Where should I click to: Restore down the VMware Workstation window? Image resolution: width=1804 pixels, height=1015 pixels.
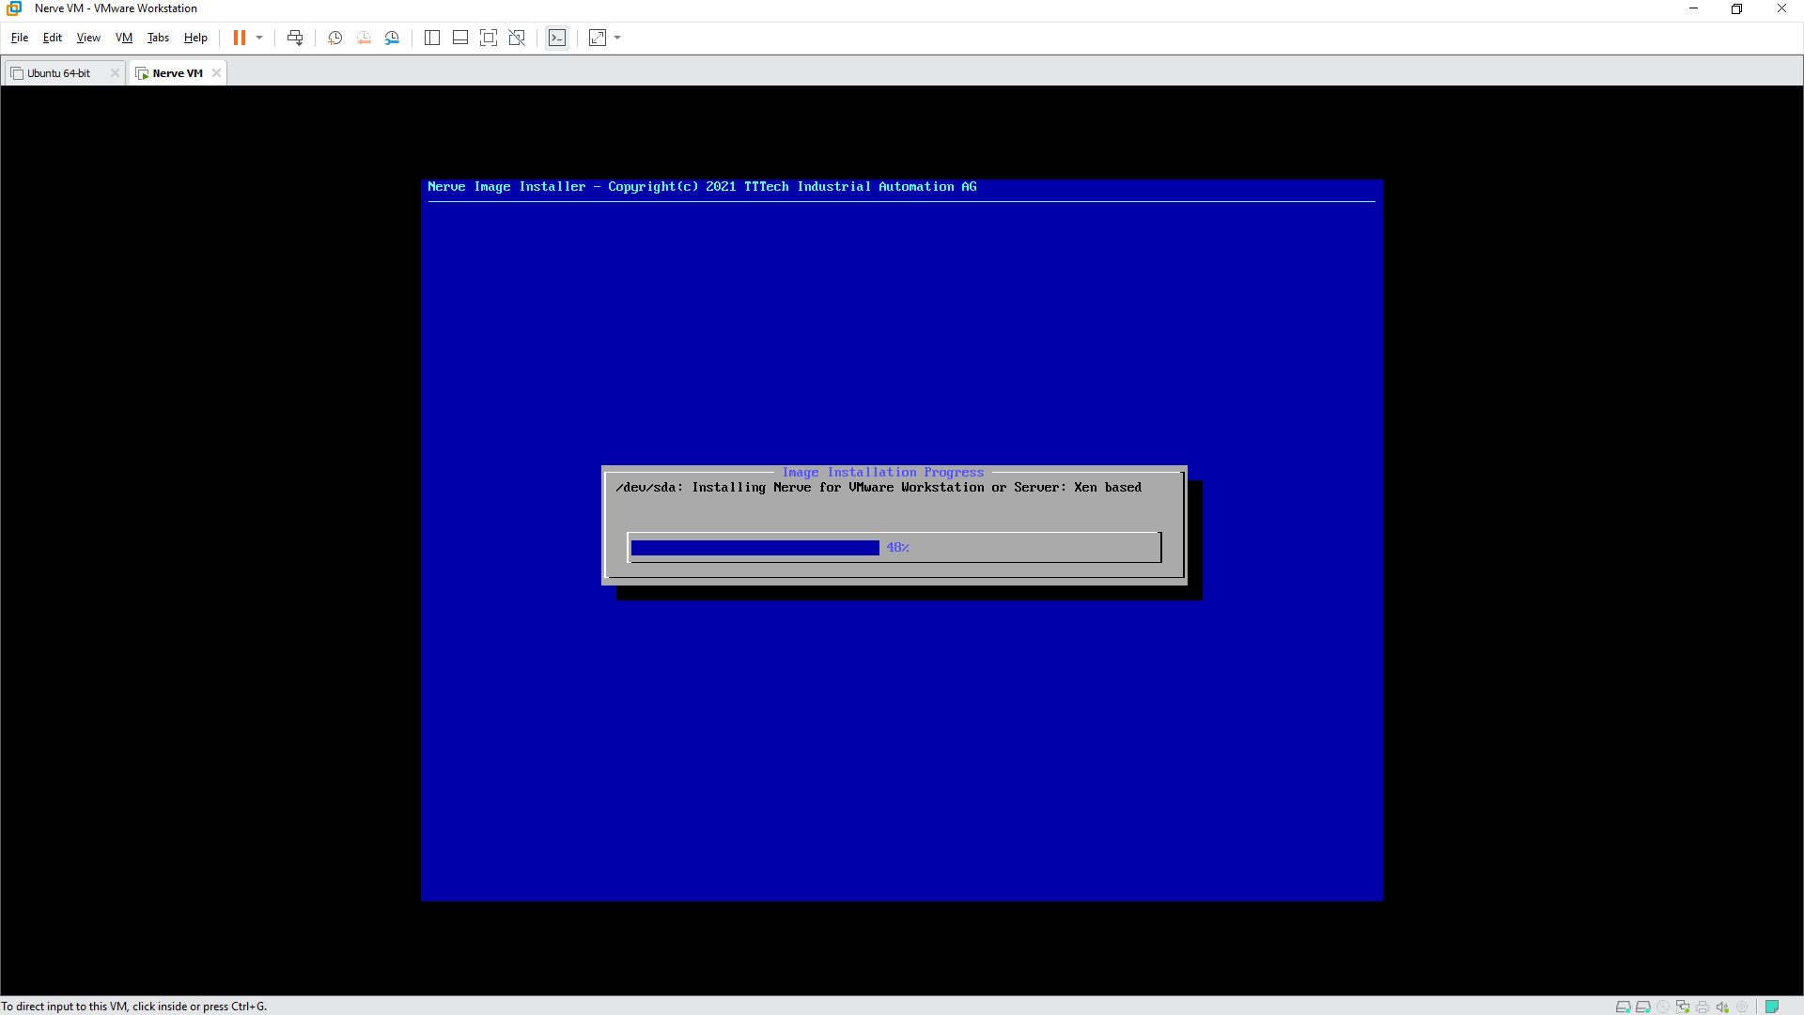click(x=1737, y=8)
